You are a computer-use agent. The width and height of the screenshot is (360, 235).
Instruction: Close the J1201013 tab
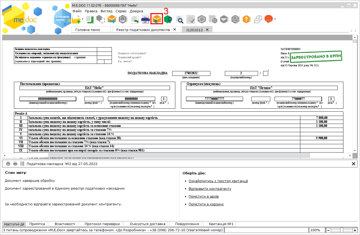coord(207,30)
